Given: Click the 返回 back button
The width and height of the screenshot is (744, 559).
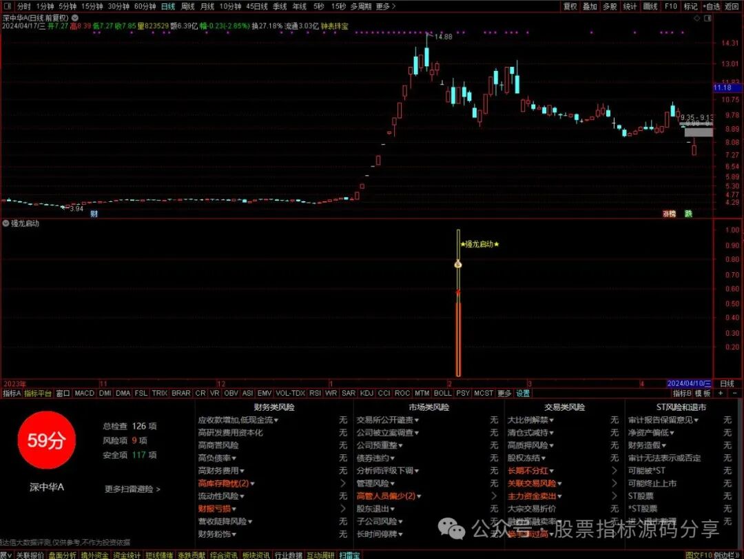Looking at the screenshot, I should [732, 6].
